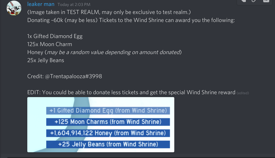This screenshot has height=158, width=275.
Task: Click the +1 Gifted Diamond Egg banner in image
Action: pyautogui.click(x=108, y=111)
